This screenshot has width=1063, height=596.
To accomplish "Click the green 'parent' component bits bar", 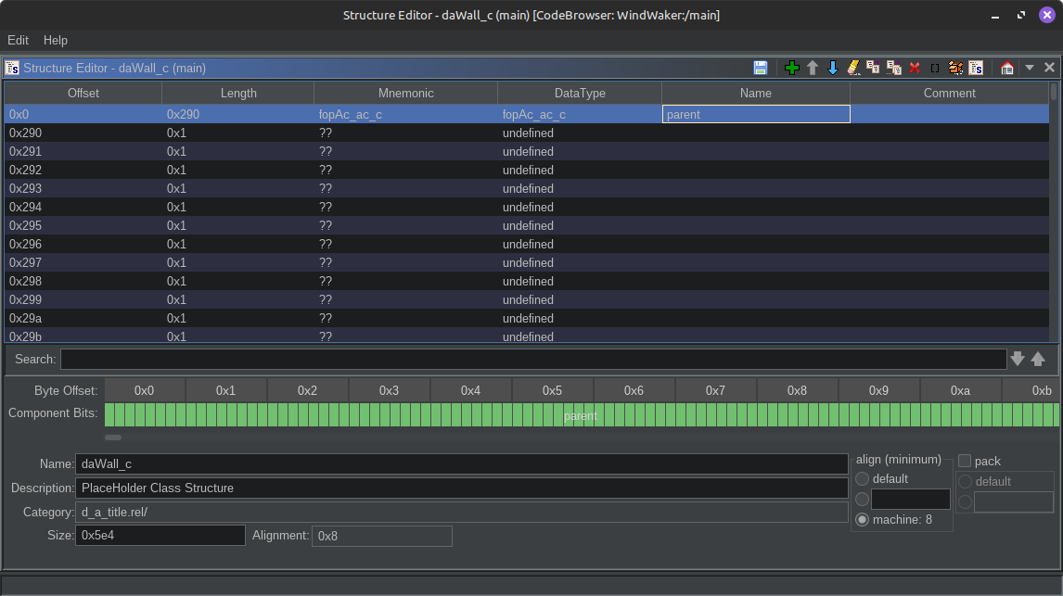I will (581, 415).
